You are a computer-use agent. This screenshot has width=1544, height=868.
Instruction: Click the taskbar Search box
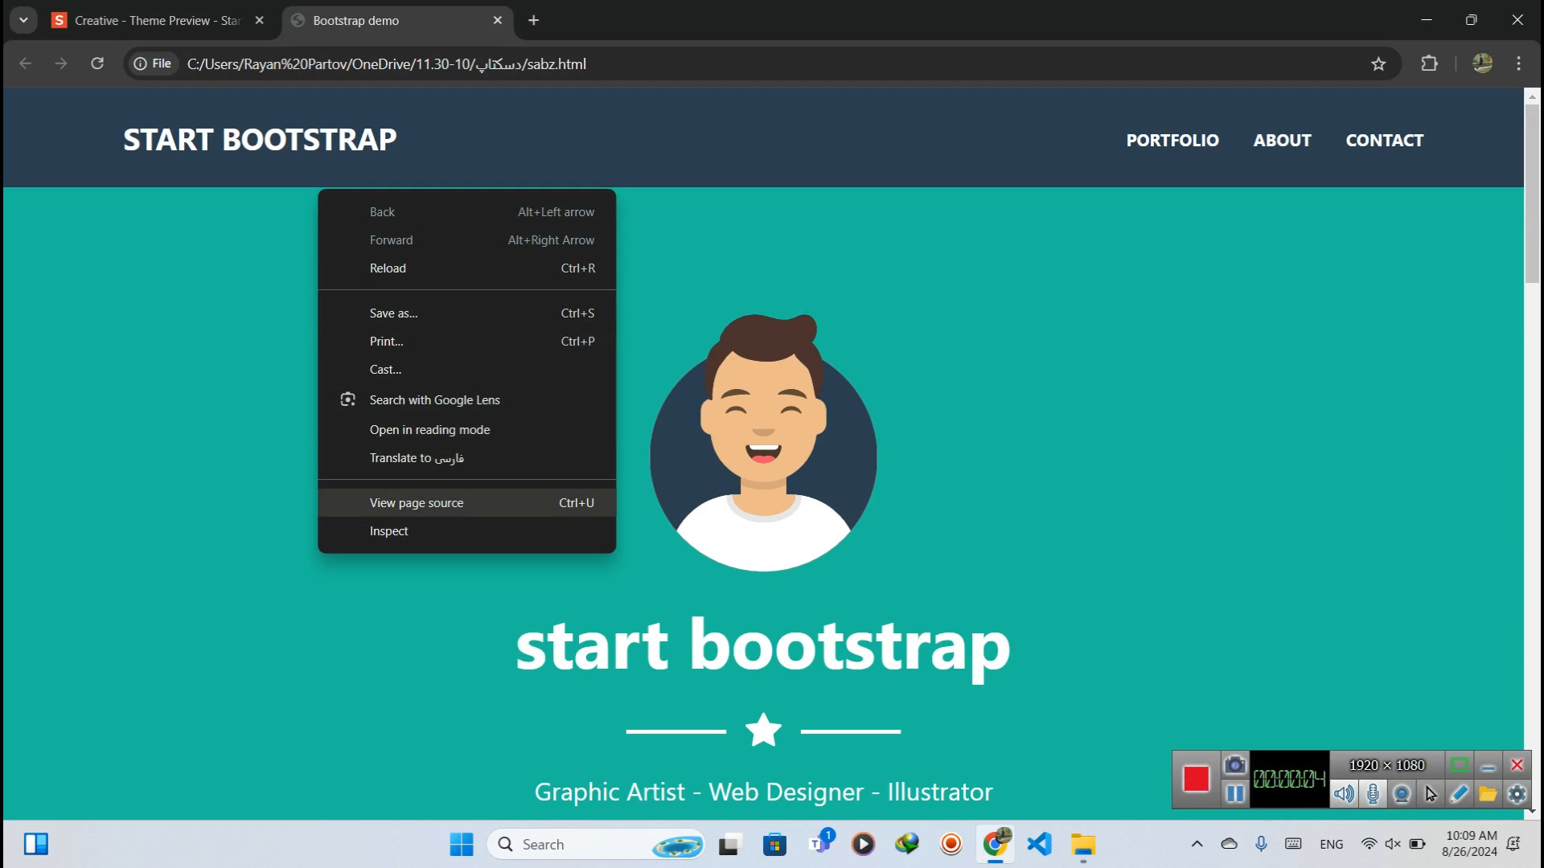coord(596,845)
